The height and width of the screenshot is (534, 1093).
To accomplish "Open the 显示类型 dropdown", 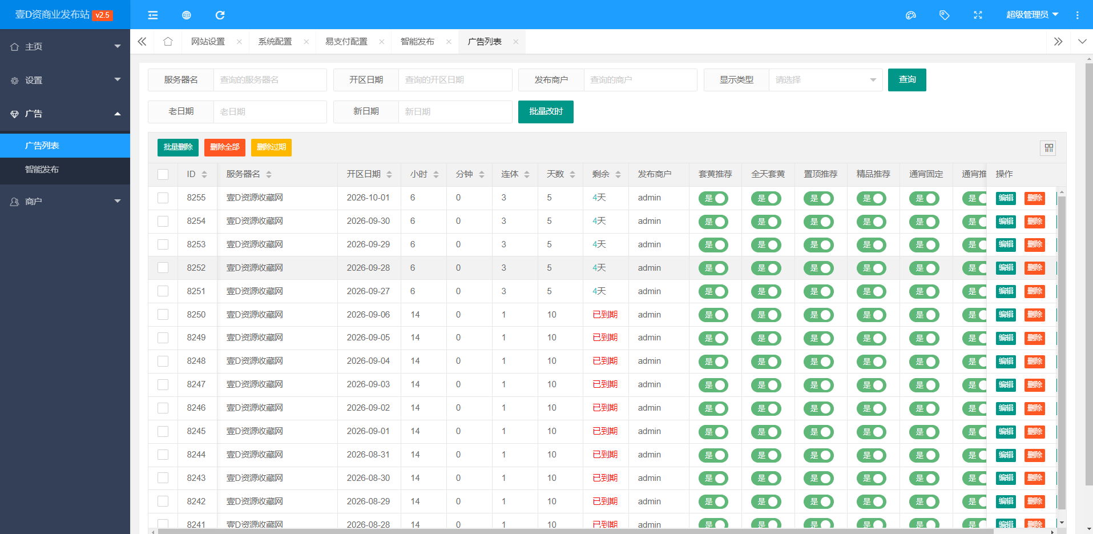I will pos(825,80).
